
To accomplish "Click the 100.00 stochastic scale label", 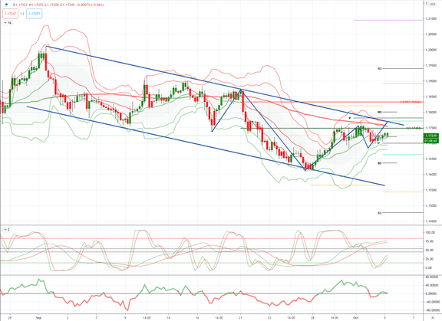I will (x=430, y=233).
